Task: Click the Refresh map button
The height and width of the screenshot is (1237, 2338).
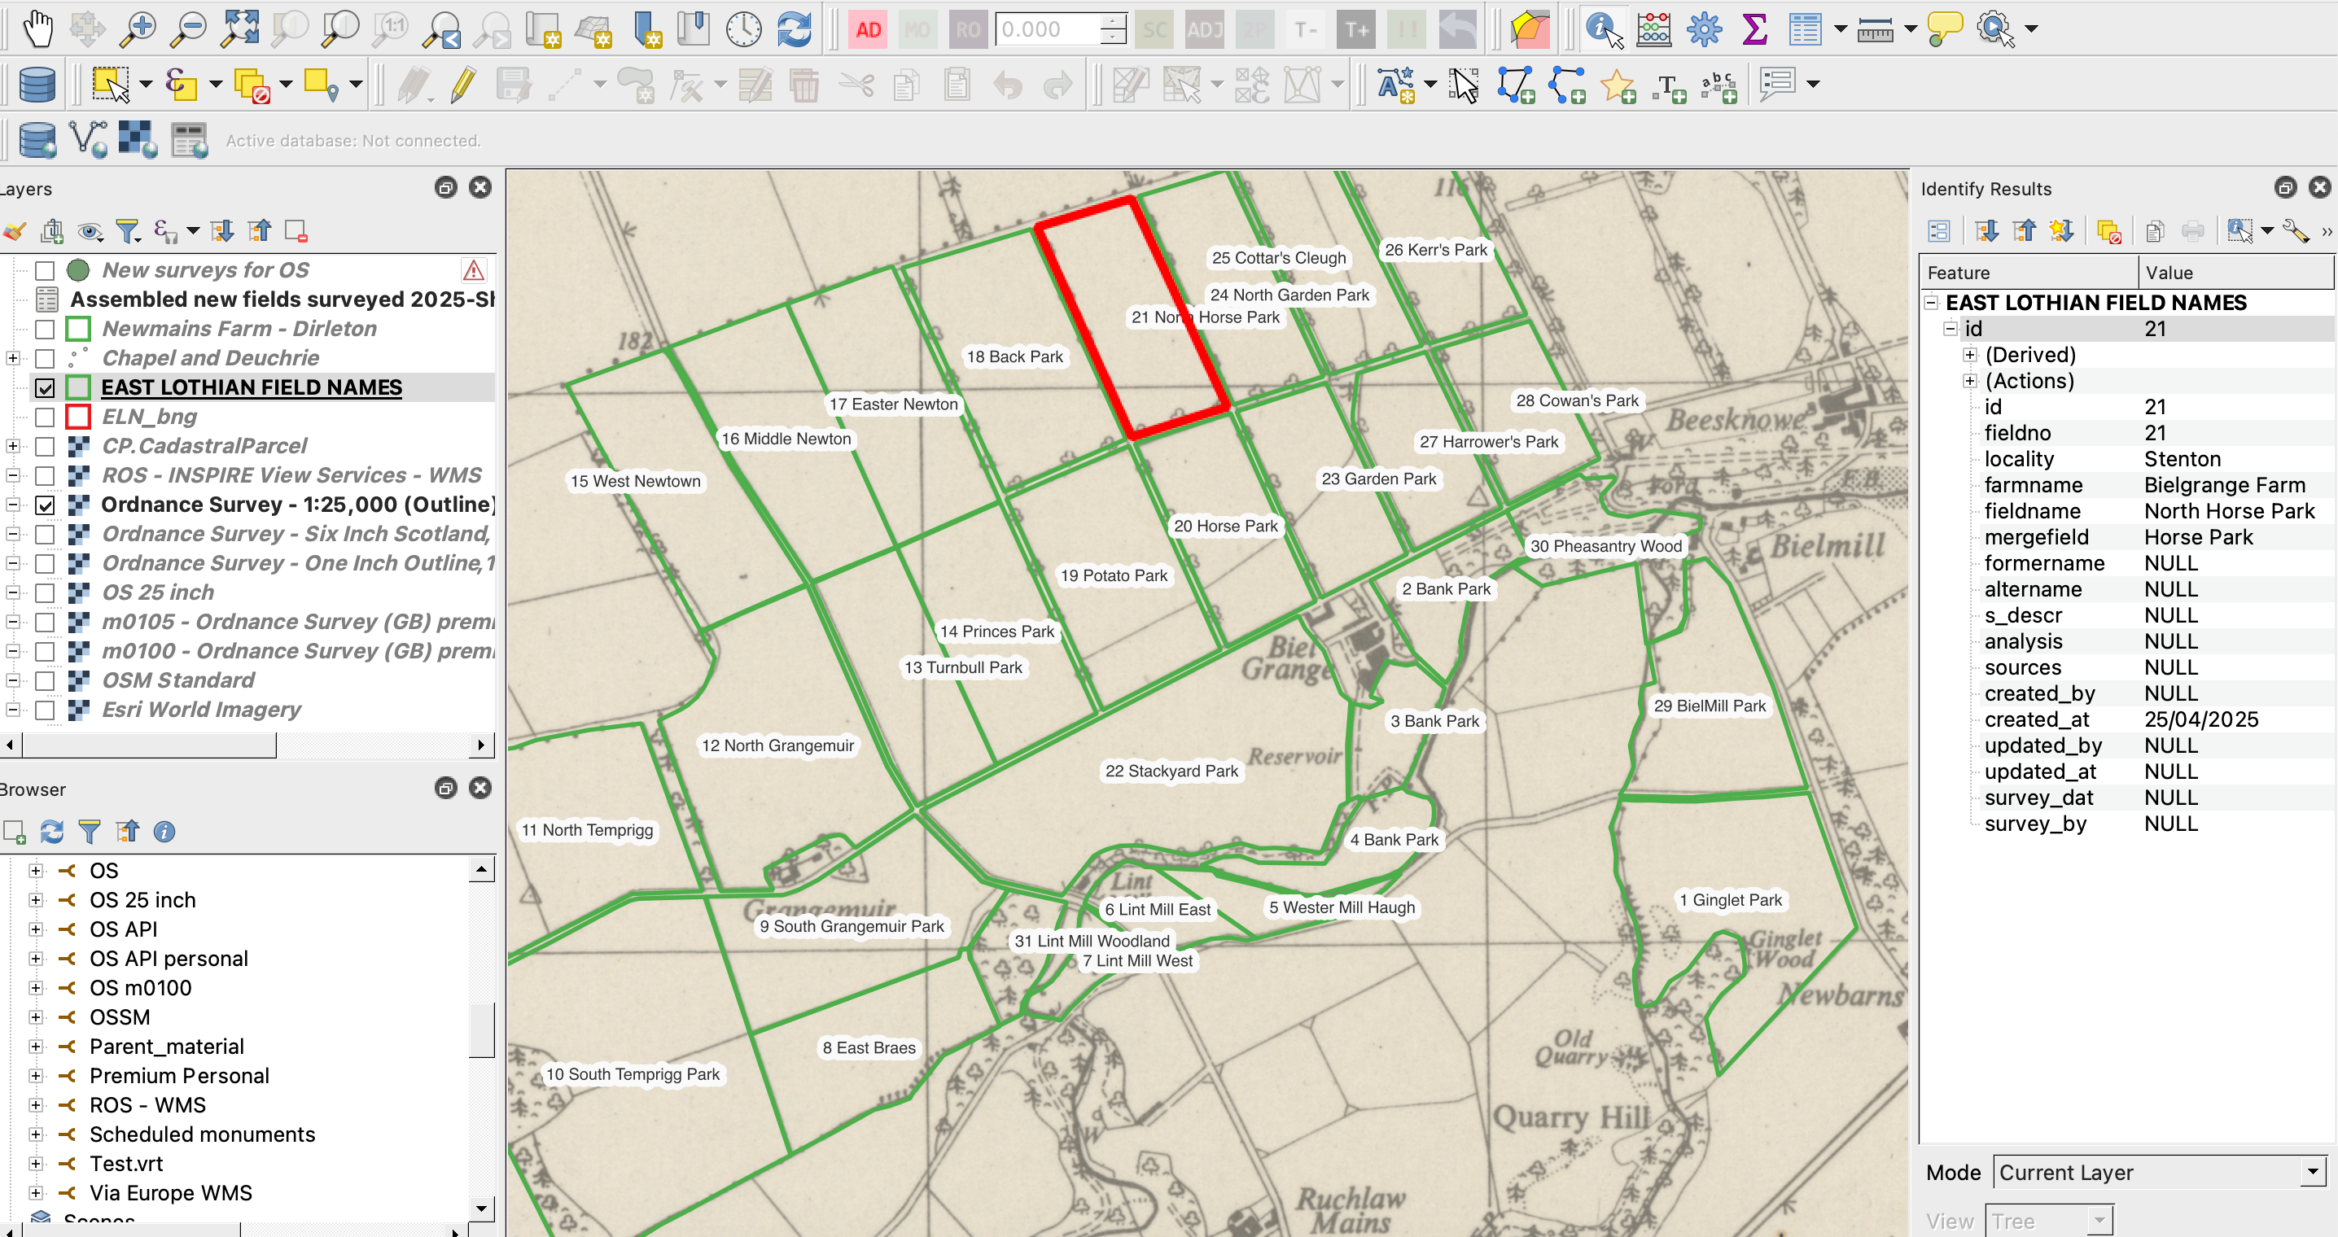Action: click(x=795, y=29)
